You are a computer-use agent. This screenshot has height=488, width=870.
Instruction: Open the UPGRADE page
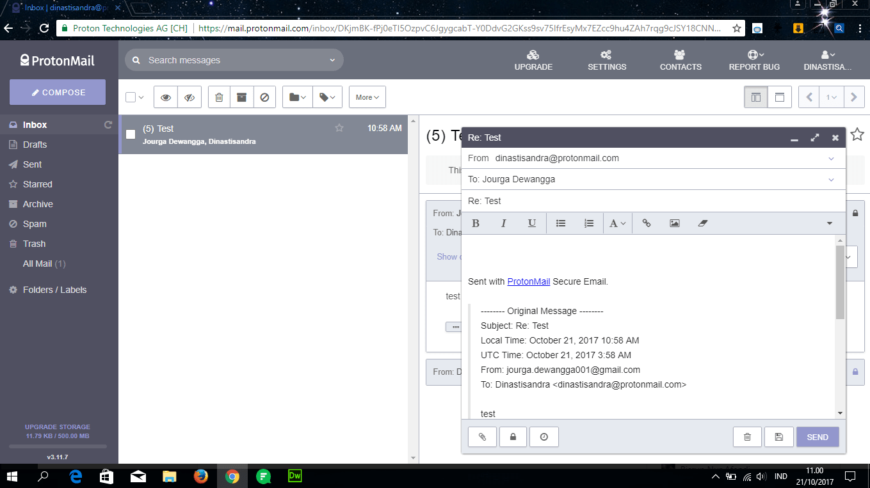533,60
